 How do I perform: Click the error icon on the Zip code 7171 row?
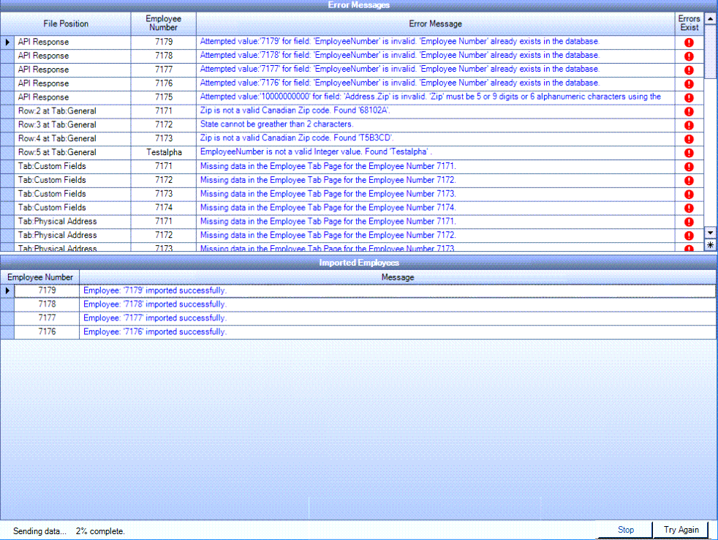(x=688, y=110)
